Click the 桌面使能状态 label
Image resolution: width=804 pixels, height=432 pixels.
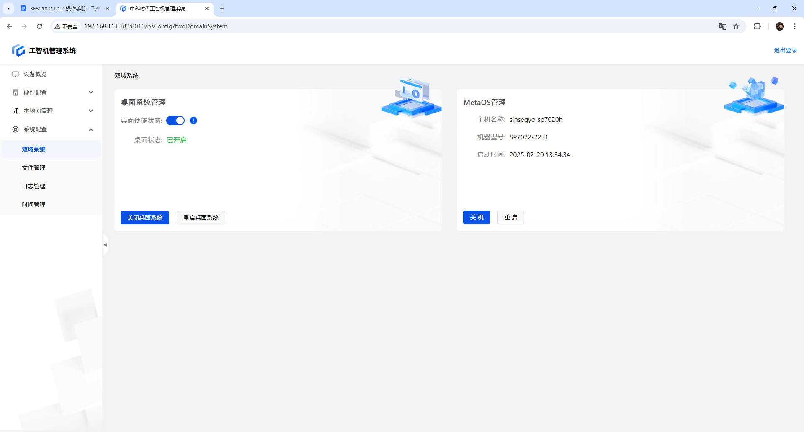click(142, 121)
